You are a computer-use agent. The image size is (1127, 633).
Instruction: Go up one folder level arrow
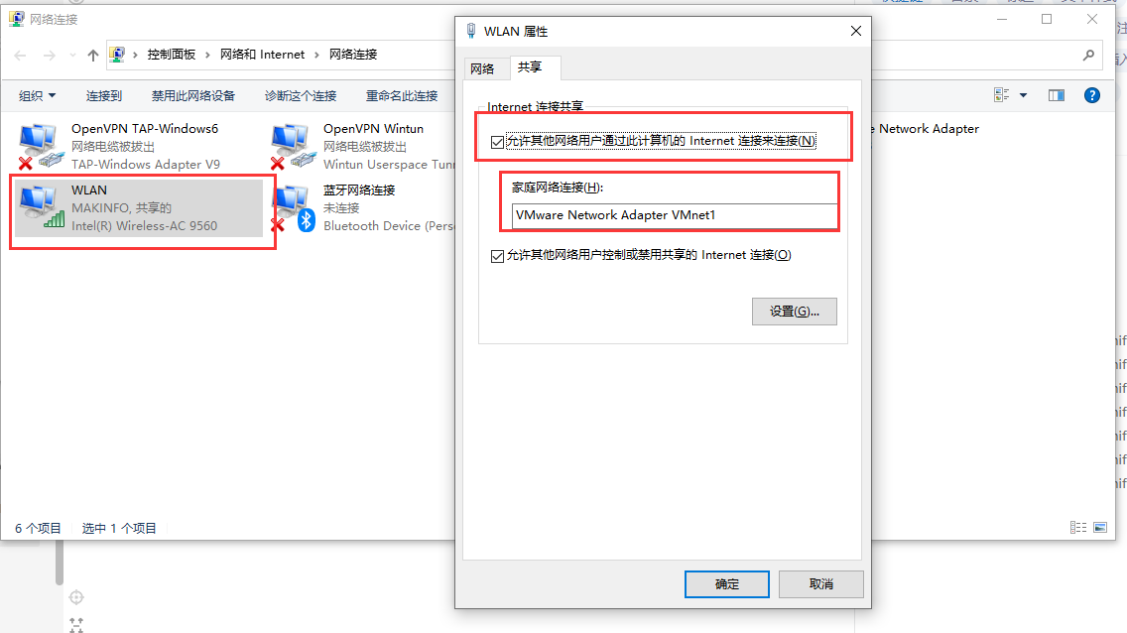pos(92,55)
